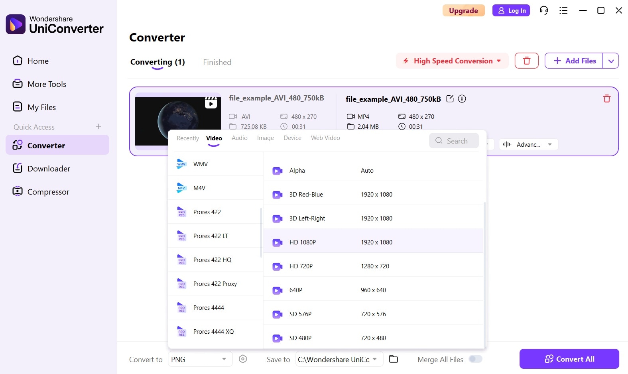
Task: Click Add Files button
Action: [x=574, y=61]
